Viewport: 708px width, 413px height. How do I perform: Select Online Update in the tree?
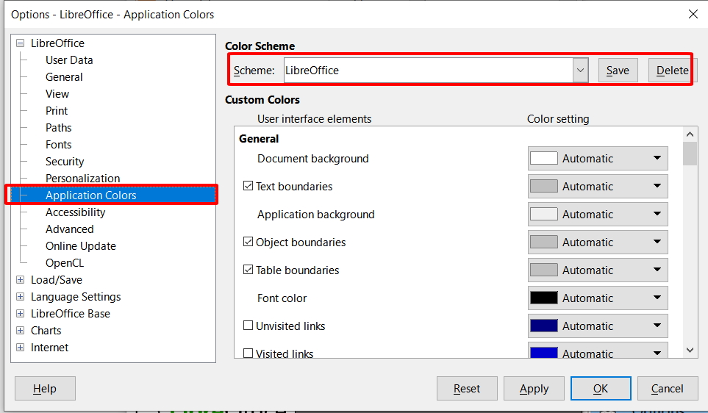(x=81, y=246)
